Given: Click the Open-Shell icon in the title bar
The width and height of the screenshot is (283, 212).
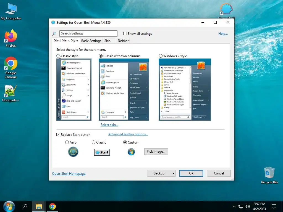Looking at the screenshot, I should coord(53,23).
